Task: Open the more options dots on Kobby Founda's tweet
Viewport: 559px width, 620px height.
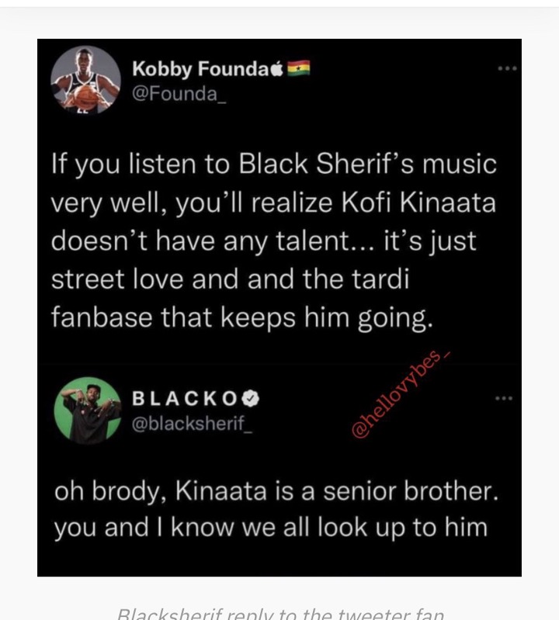Action: [508, 68]
